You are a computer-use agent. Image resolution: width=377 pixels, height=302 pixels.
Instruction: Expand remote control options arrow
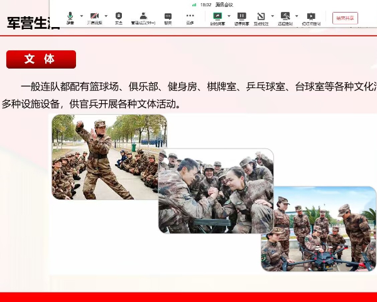[x=297, y=16]
